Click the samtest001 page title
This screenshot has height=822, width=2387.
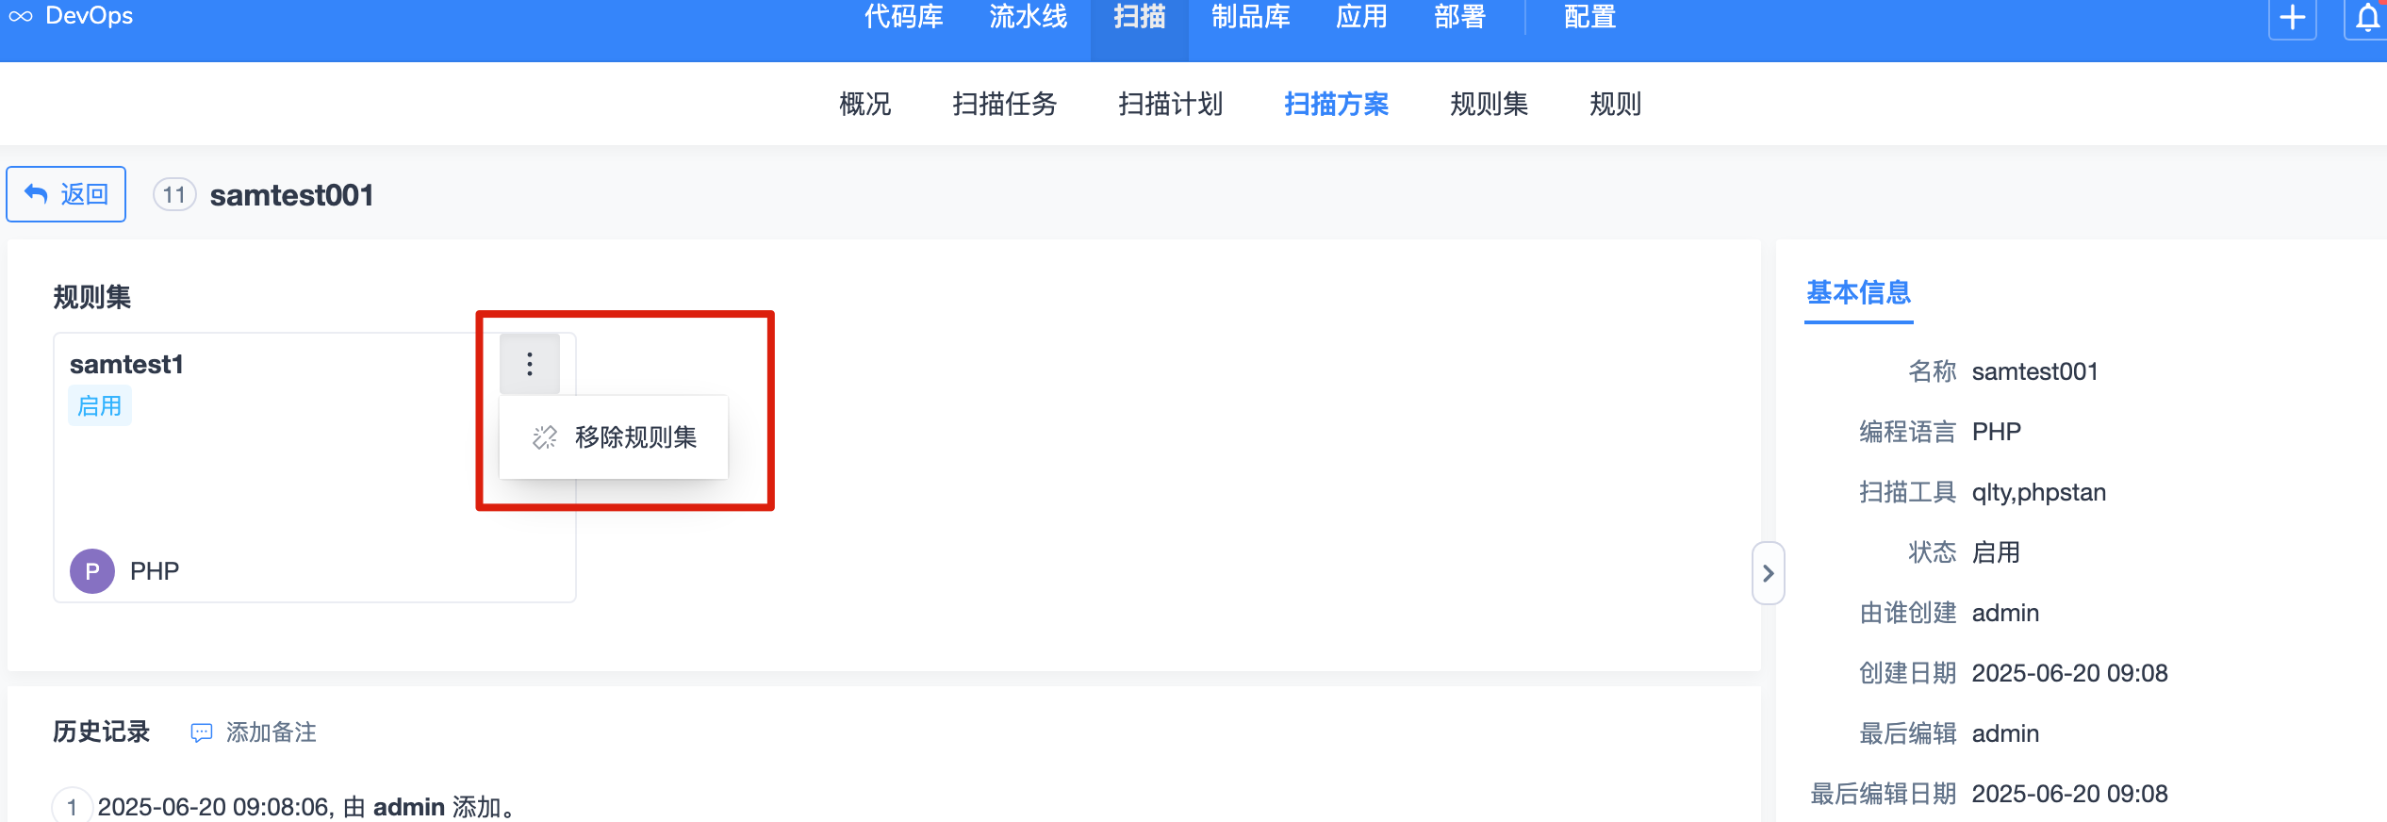click(x=292, y=195)
